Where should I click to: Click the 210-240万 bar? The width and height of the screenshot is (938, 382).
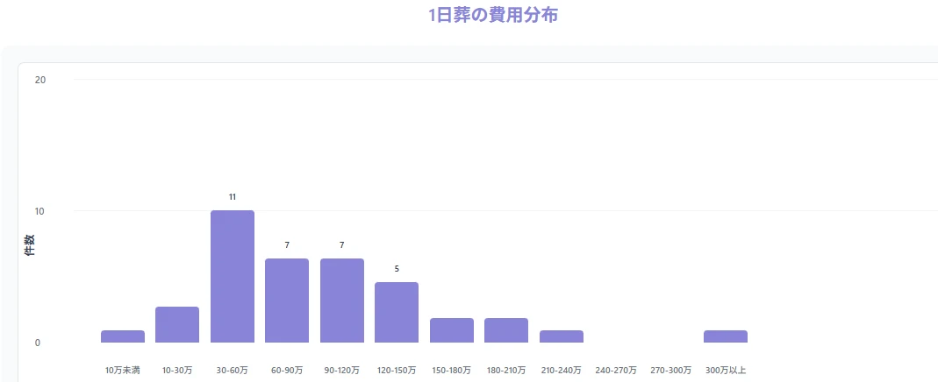click(561, 336)
